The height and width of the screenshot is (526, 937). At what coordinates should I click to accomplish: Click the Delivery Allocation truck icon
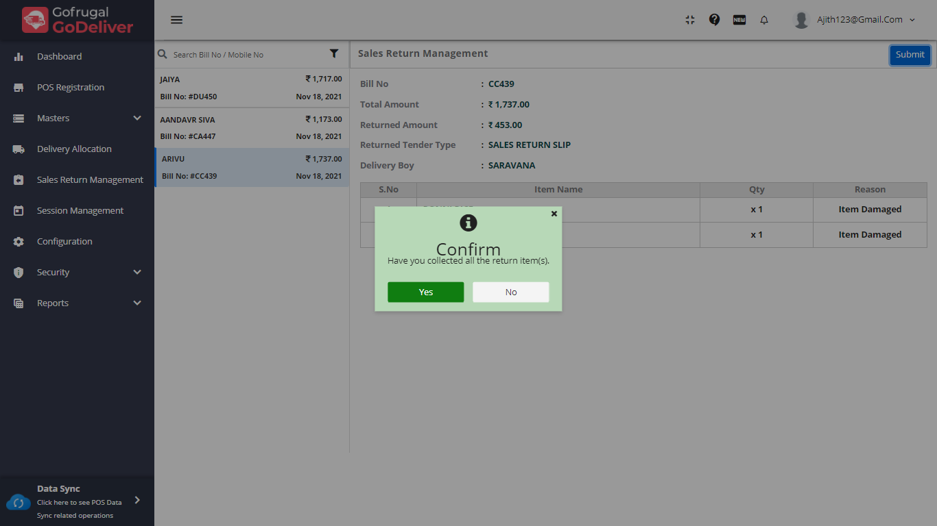[19, 149]
